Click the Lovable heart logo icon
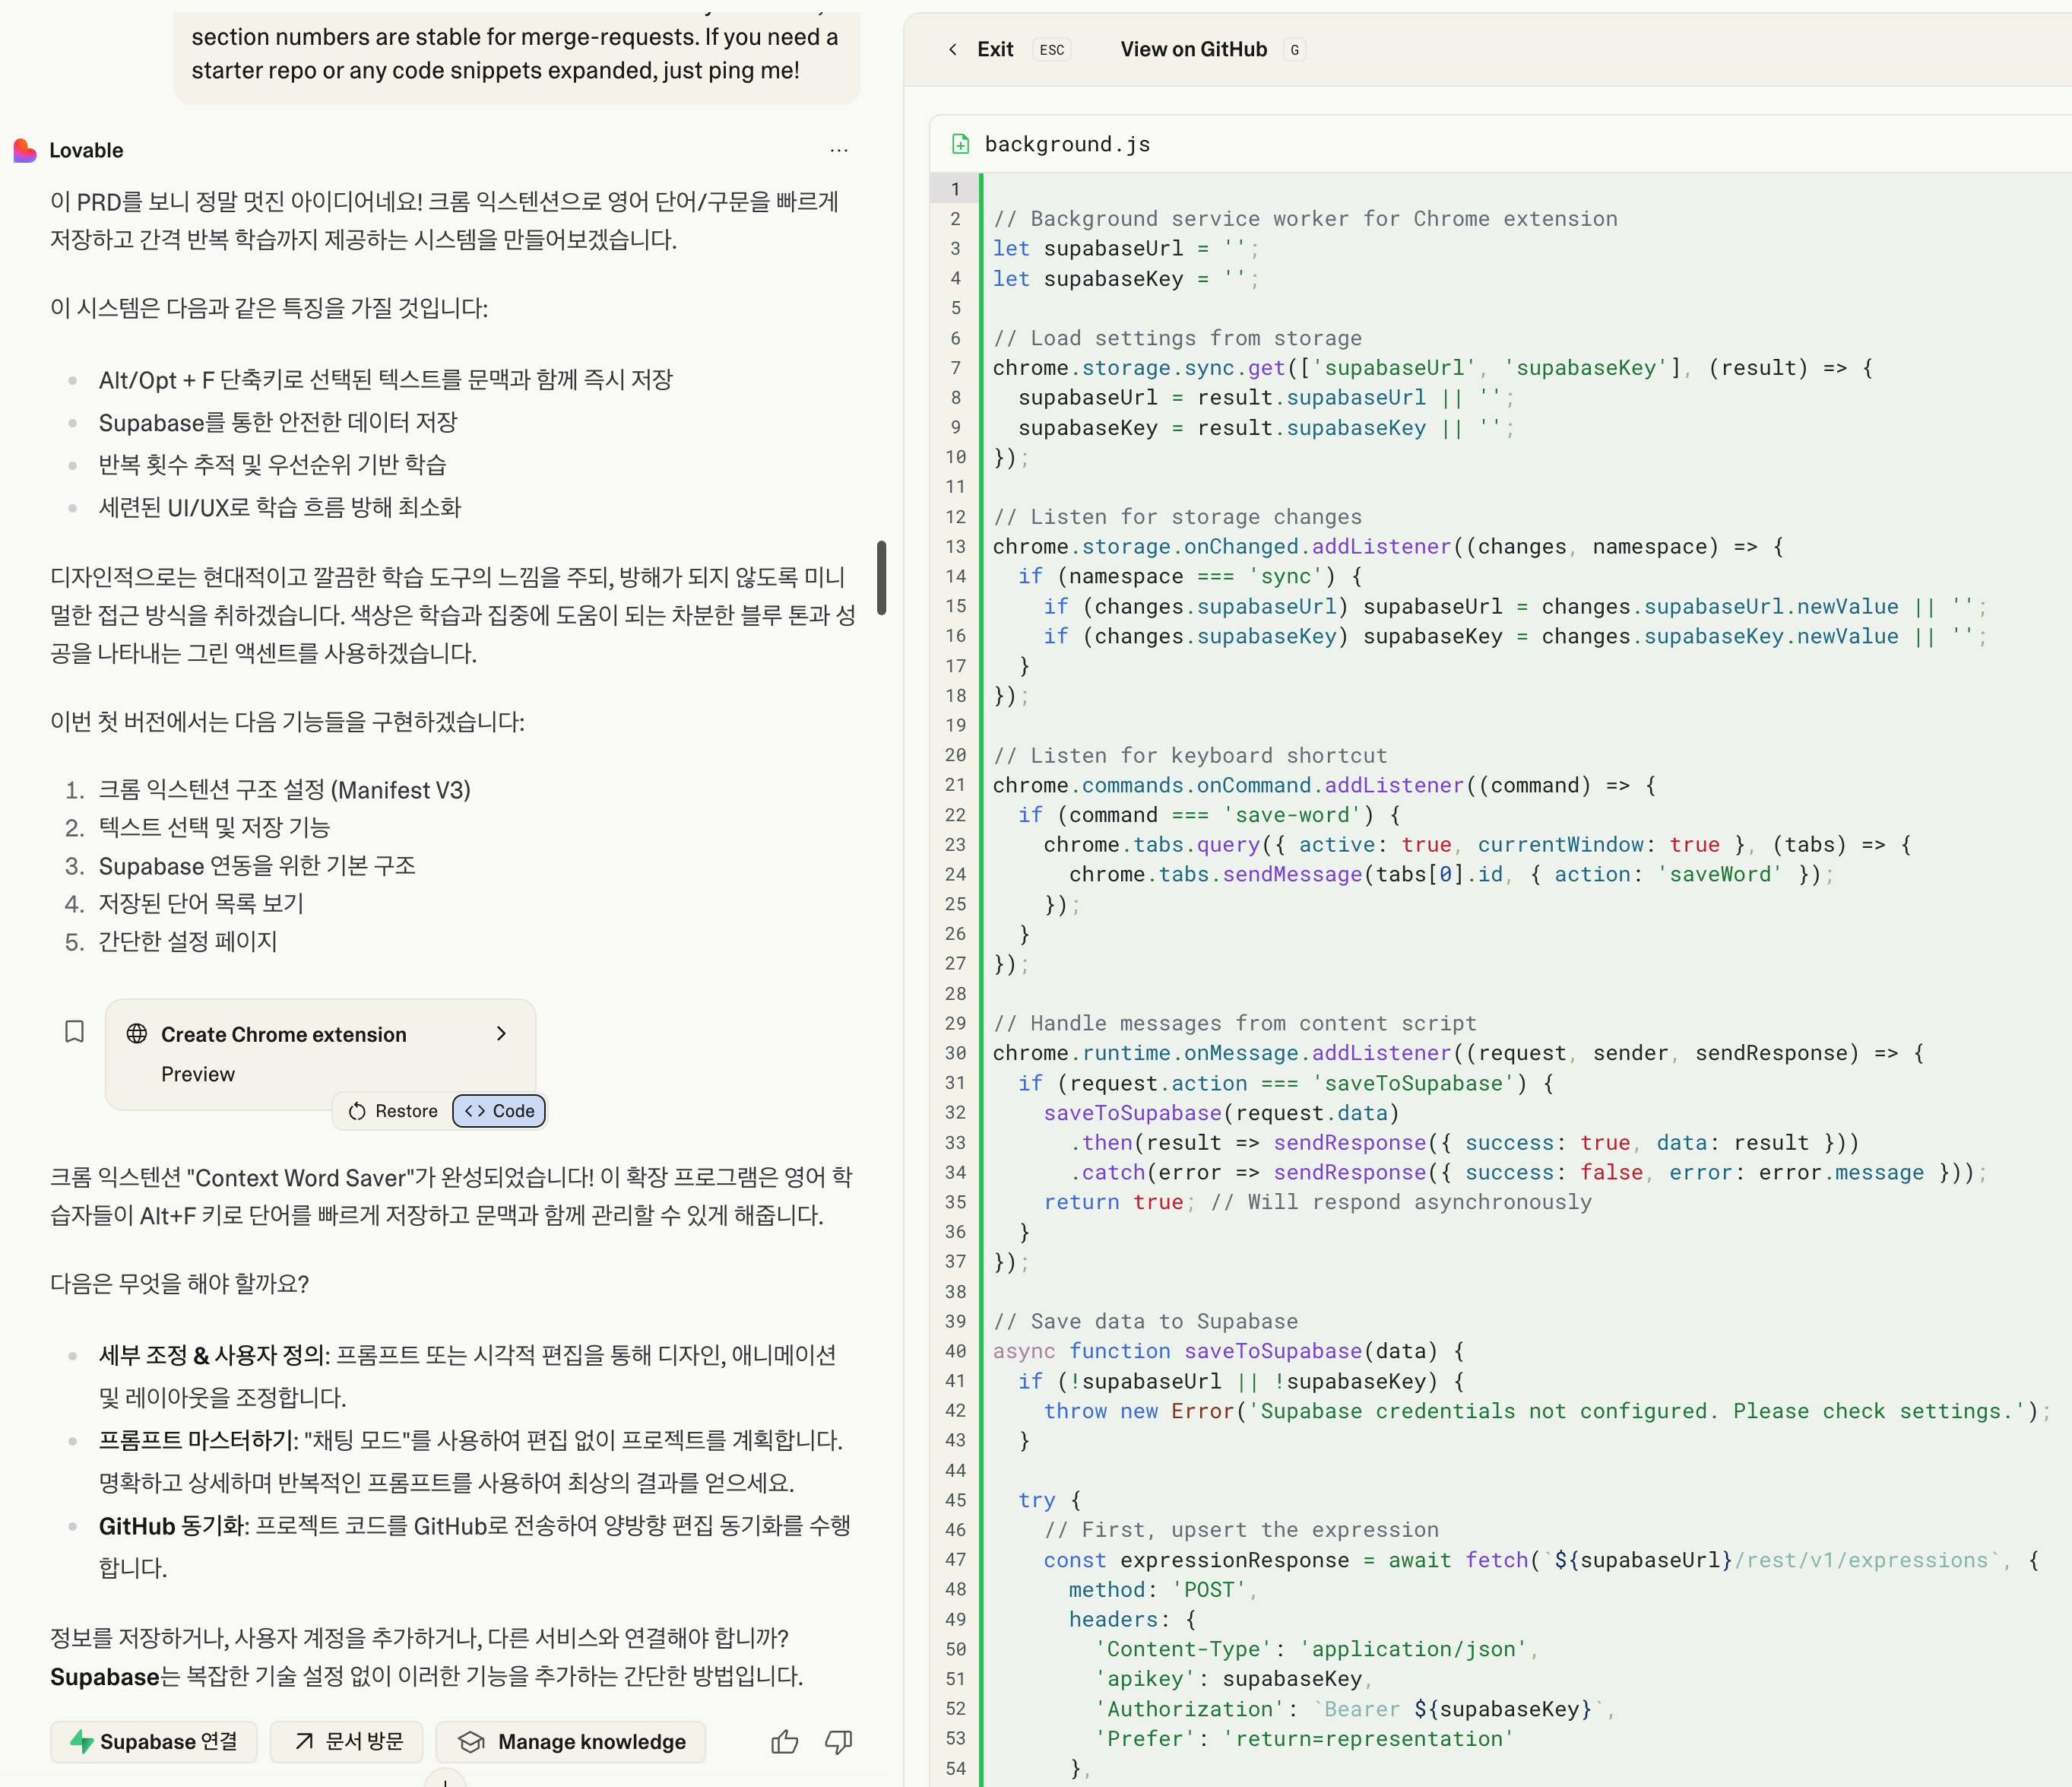 point(25,150)
